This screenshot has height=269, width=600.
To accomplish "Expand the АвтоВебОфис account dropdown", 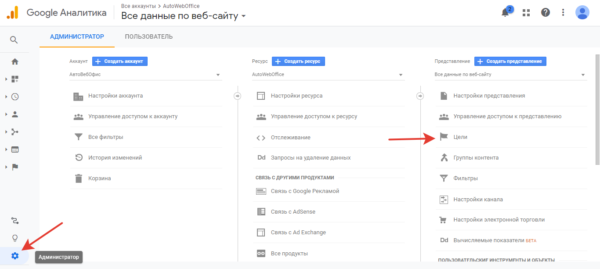I will pyautogui.click(x=145, y=75).
